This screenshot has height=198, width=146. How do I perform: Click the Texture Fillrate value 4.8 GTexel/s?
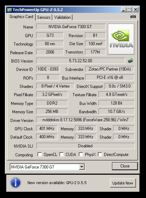117,94
